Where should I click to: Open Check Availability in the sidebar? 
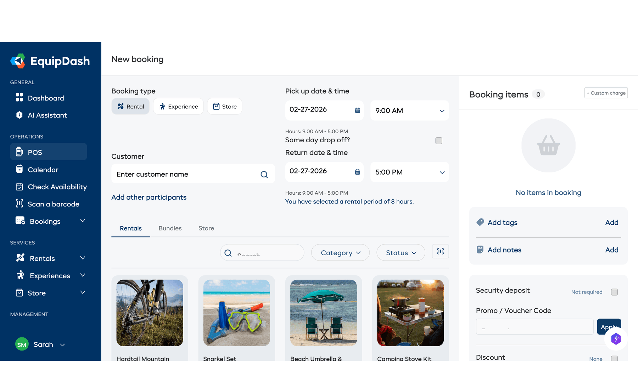tap(20, 187)
